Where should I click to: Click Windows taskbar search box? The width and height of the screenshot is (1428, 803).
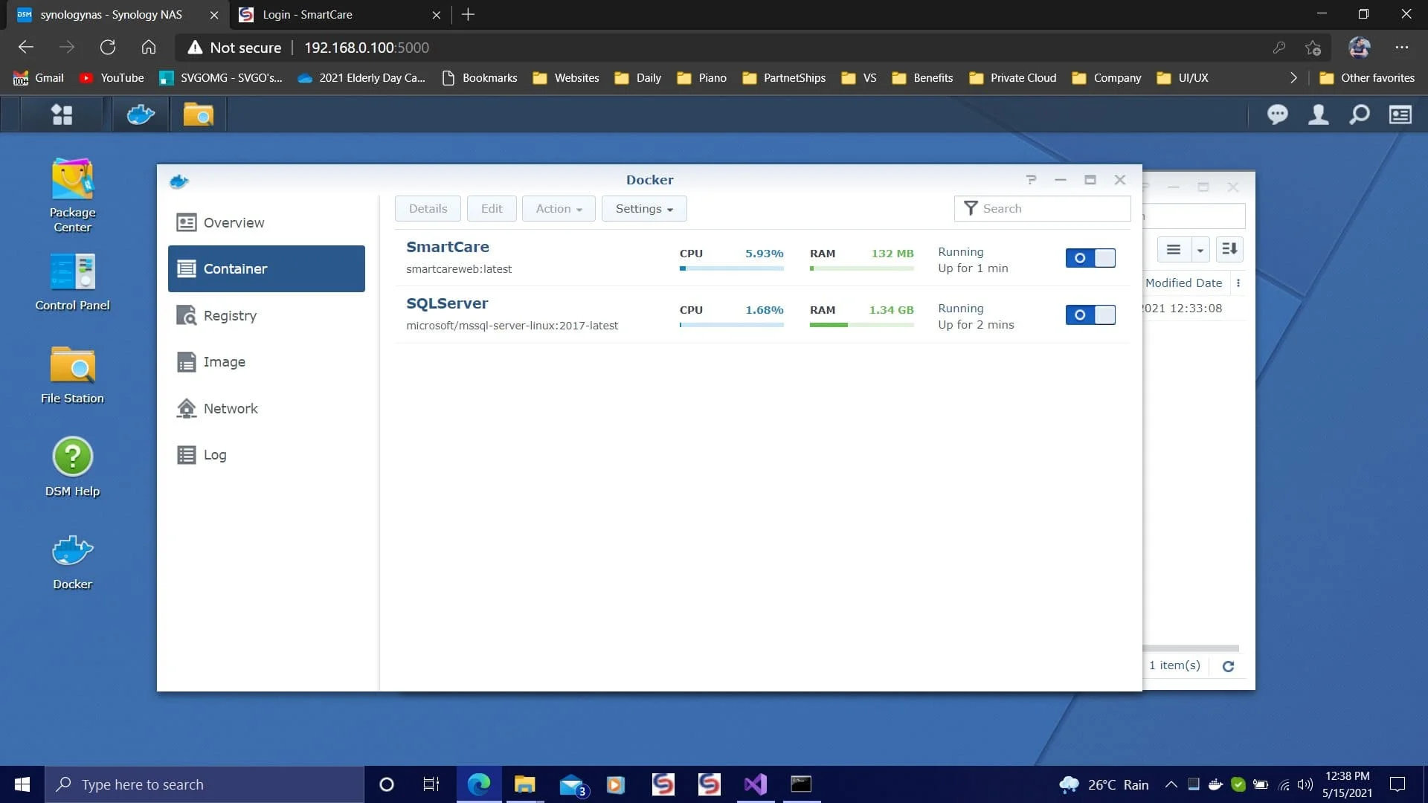point(205,784)
